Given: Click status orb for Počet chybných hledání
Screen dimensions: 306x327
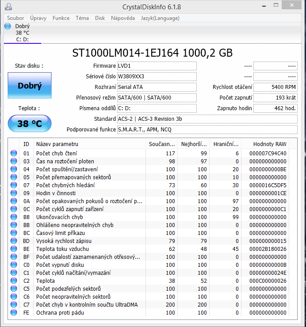Looking at the screenshot, I should (x=14, y=185).
